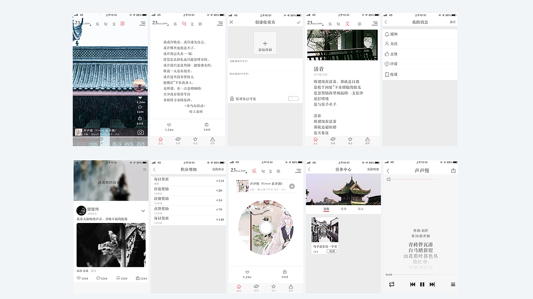The image size is (533, 299).
Task: Share the song from the disc screen (1445 icon)
Action: point(284,272)
